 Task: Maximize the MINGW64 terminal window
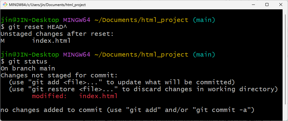(267, 5)
